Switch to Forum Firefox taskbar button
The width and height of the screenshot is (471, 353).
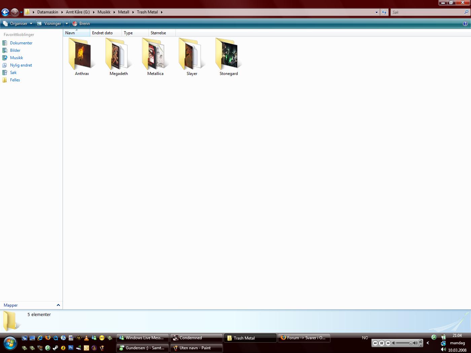(x=304, y=338)
